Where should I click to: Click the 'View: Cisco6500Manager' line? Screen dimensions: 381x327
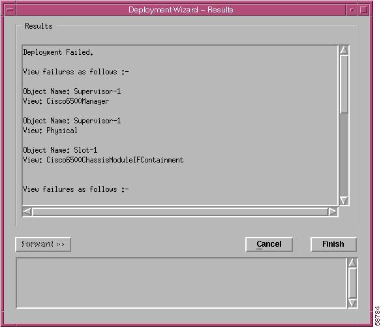[x=66, y=101]
